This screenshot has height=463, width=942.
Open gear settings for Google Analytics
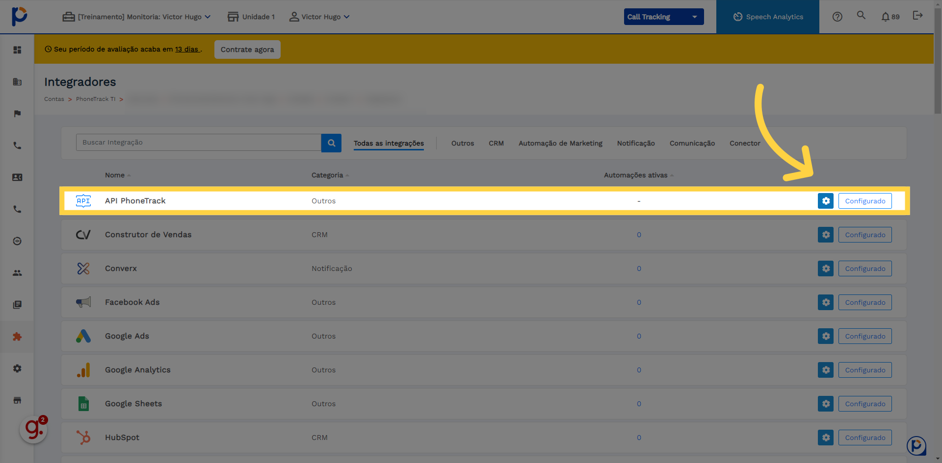point(826,370)
